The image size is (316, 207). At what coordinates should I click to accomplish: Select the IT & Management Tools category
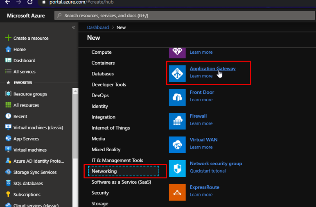pyautogui.click(x=117, y=160)
